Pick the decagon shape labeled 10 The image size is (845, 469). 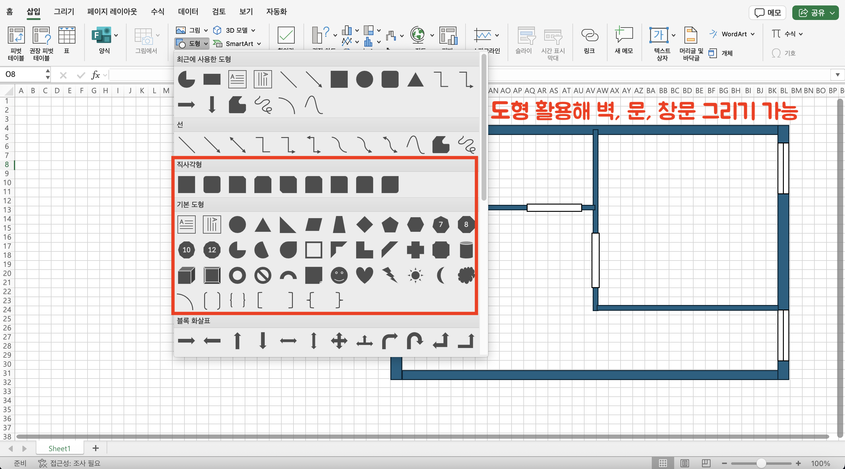pos(186,250)
